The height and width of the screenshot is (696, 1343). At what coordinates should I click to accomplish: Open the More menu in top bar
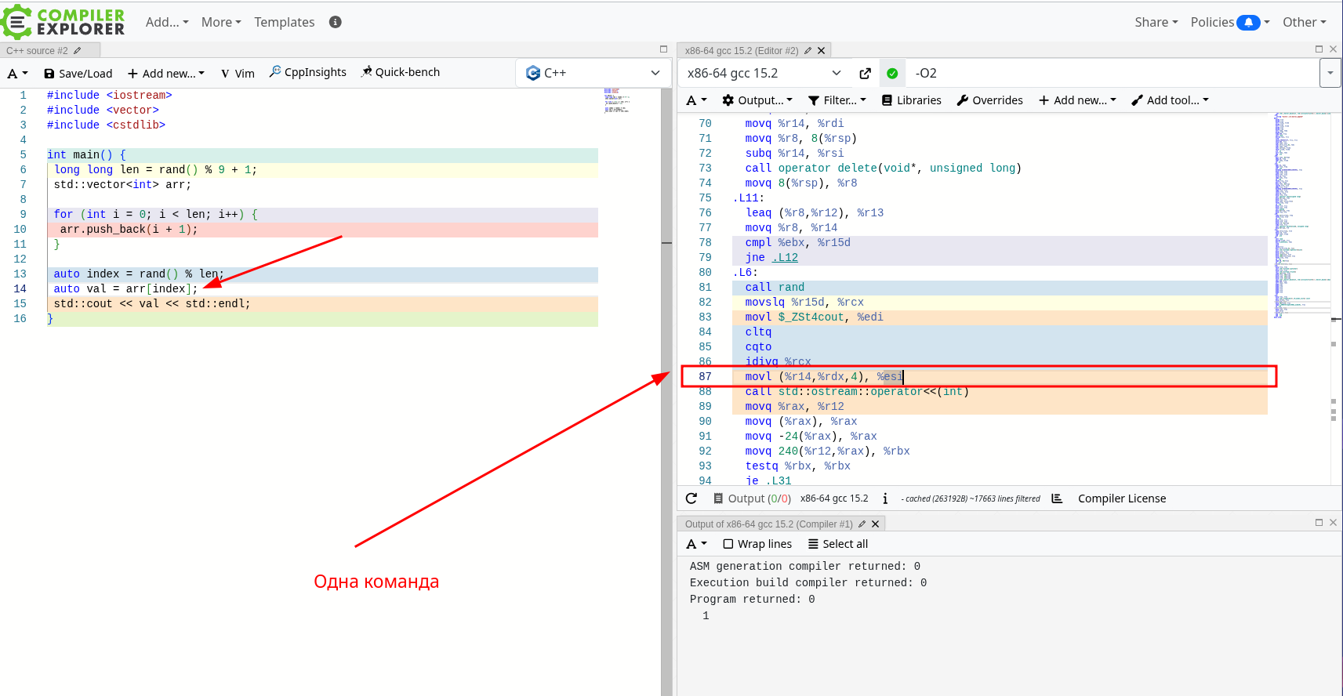pyautogui.click(x=221, y=22)
